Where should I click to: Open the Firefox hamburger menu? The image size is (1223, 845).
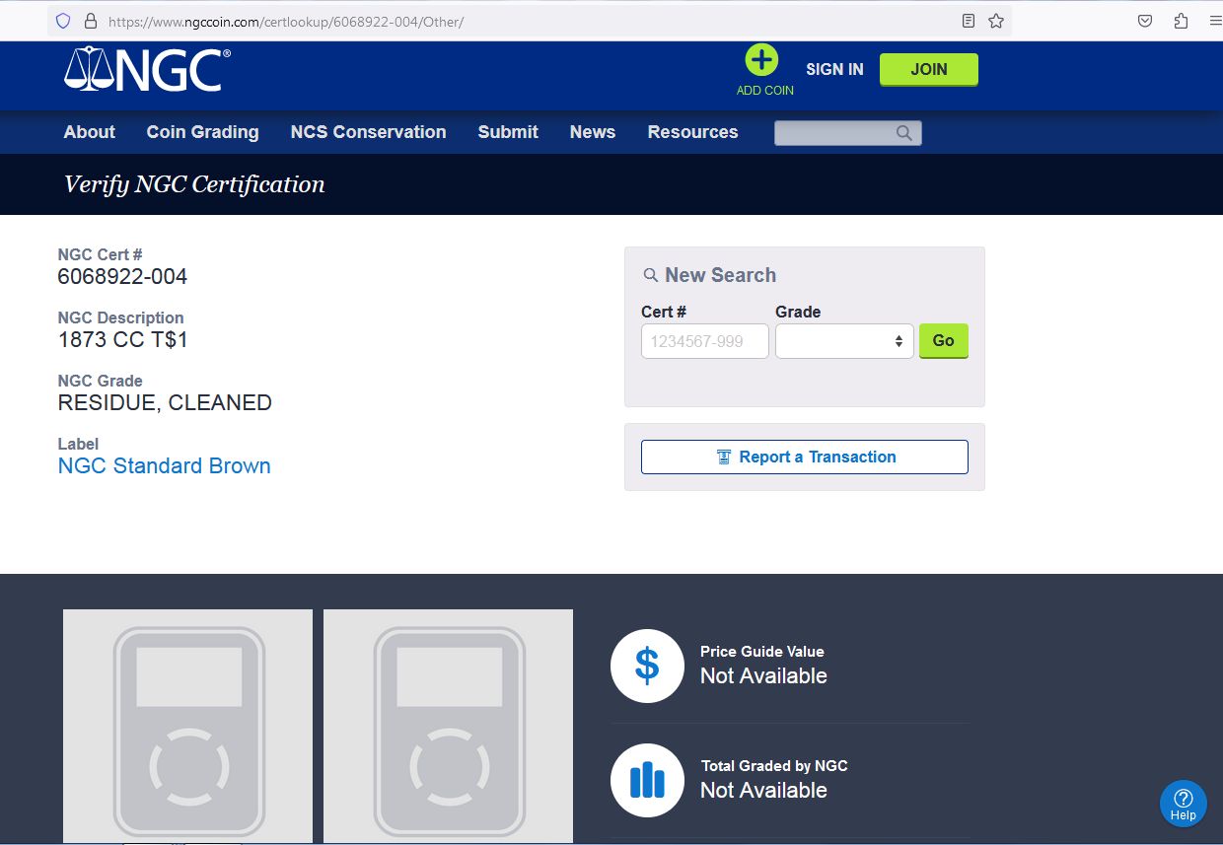point(1214,21)
